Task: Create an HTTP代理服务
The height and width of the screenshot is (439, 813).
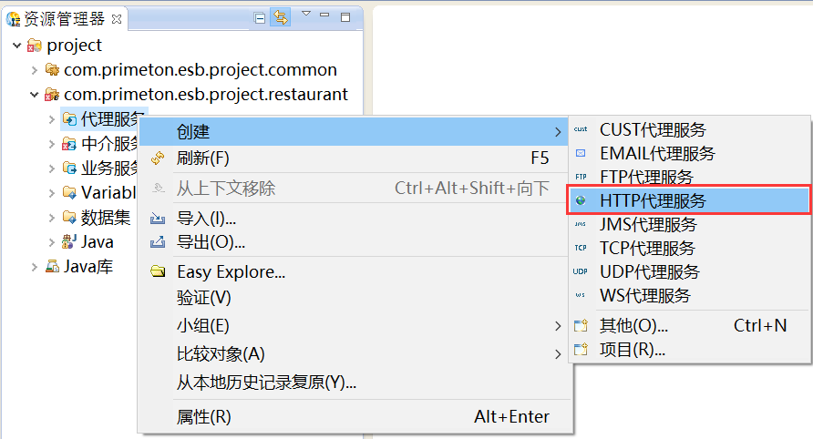Action: (690, 200)
